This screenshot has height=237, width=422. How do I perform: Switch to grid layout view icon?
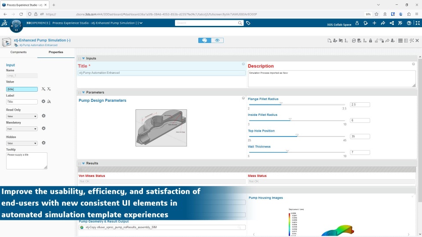(x=400, y=40)
